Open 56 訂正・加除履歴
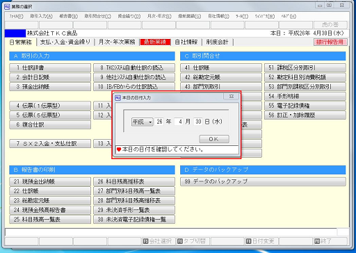 click(305, 115)
